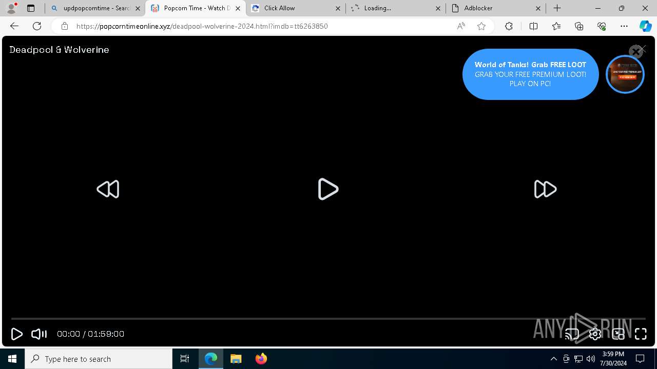The image size is (657, 369).
Task: Click the taskbar search box
Action: [x=99, y=359]
